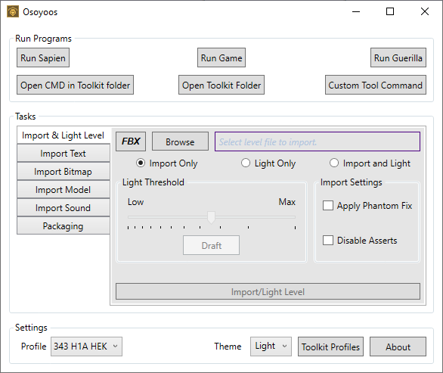Screen dimensions: 443x373
Task: Launch Run Guerilla
Action: pyautogui.click(x=398, y=58)
